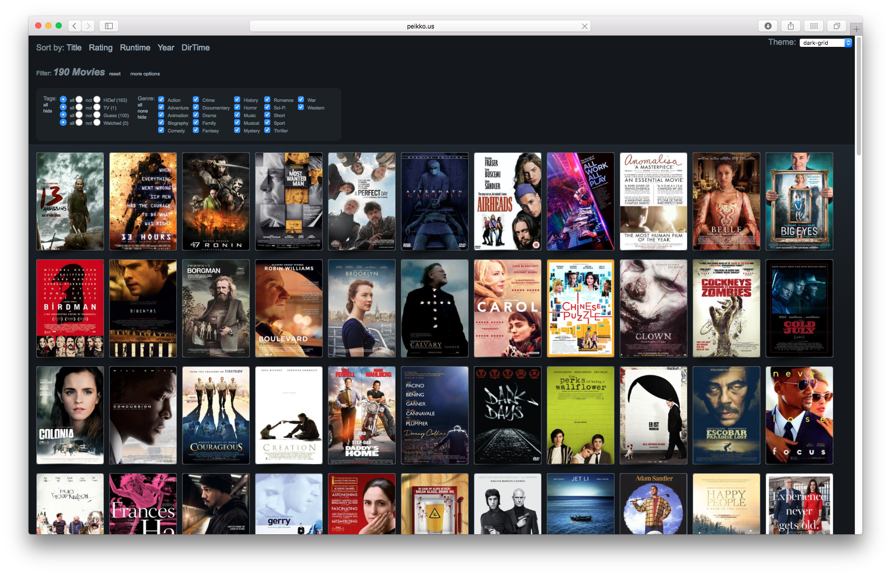Toggle the Safari sidebar icon
This screenshot has width=891, height=575.
109,25
